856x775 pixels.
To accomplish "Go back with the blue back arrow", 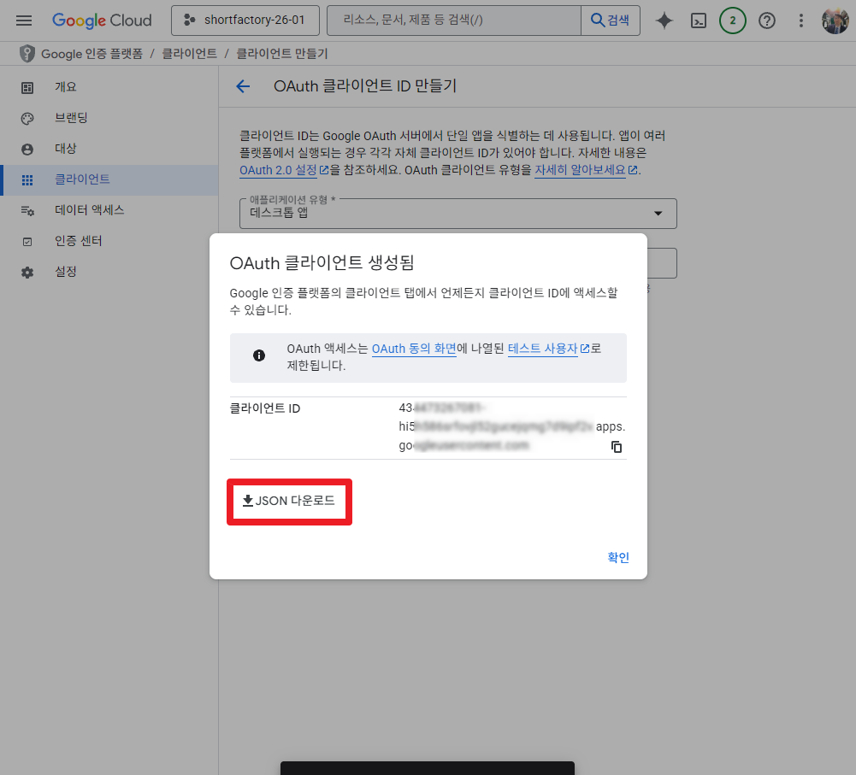I will [x=243, y=86].
